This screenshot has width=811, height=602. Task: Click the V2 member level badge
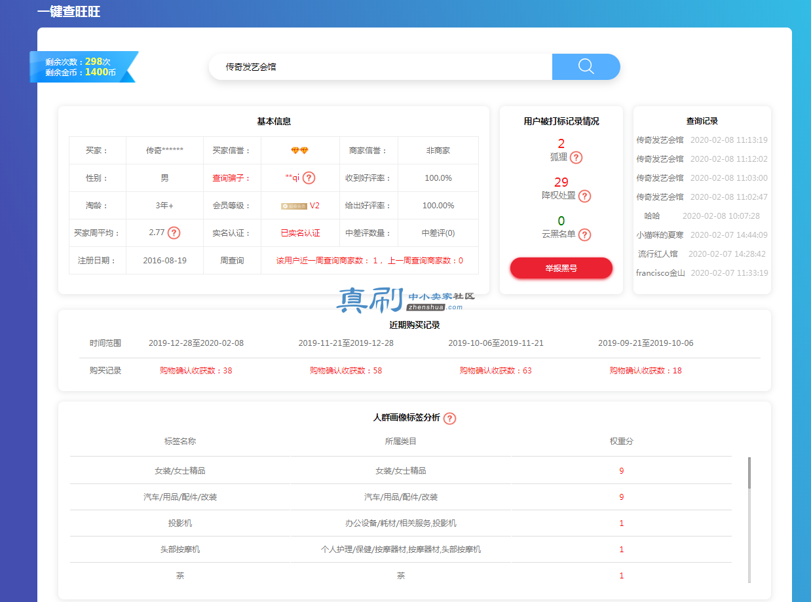pos(301,206)
